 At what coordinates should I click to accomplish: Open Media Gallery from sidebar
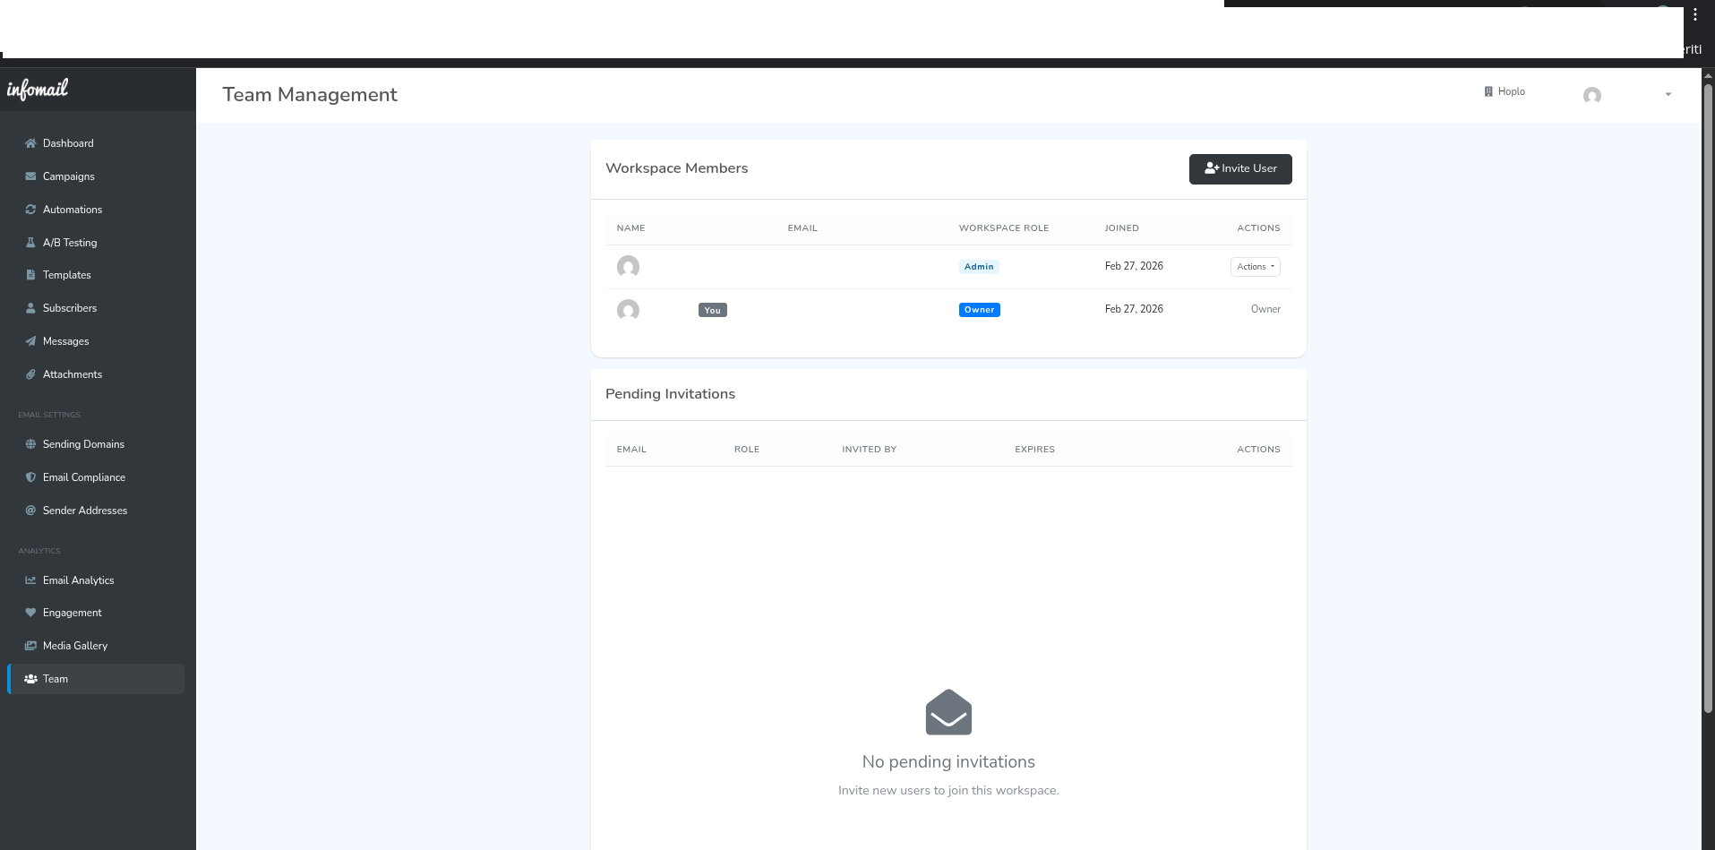tap(74, 646)
